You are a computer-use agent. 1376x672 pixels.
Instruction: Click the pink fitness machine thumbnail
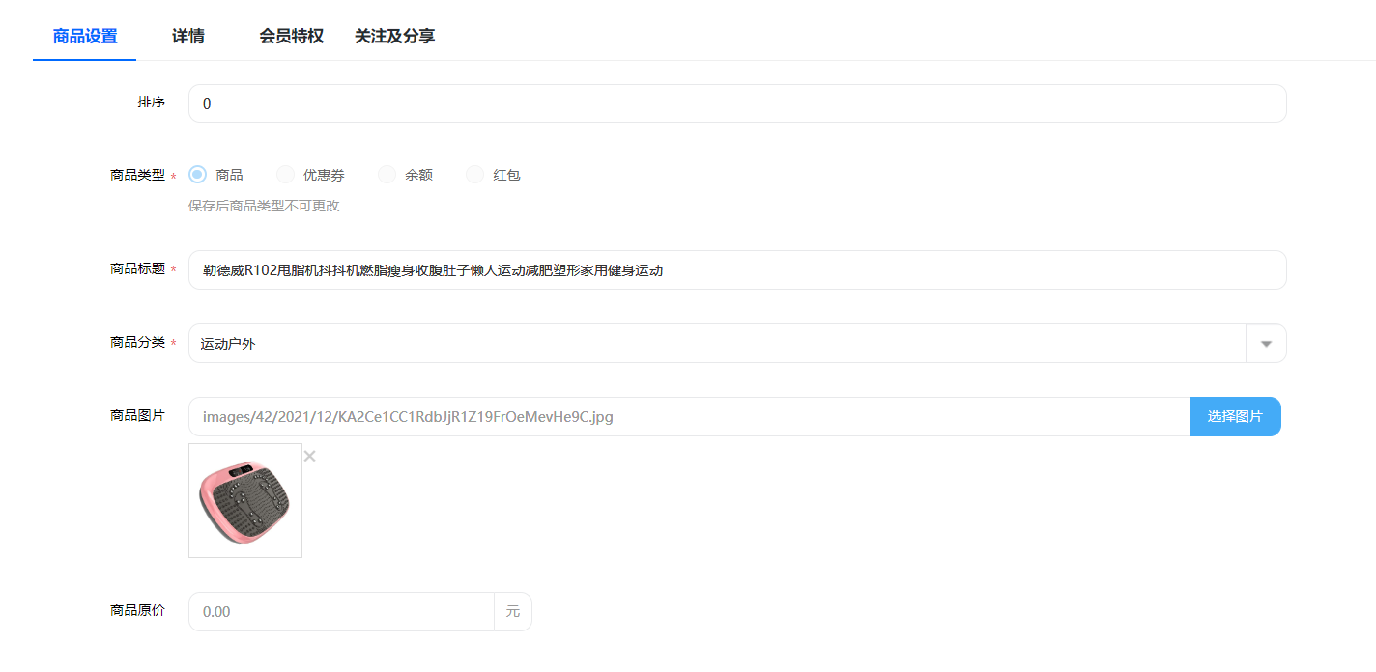tap(245, 500)
